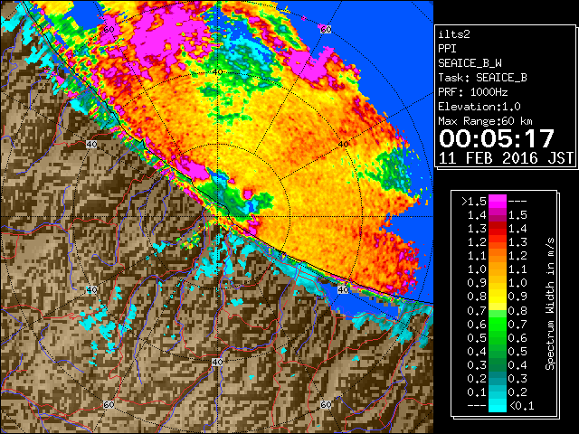The height and width of the screenshot is (434, 579).
Task: Click the <0.1 legend label
Action: coord(521,406)
